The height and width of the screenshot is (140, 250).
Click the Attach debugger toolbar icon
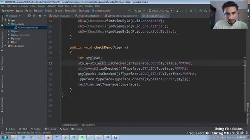tap(205, 10)
